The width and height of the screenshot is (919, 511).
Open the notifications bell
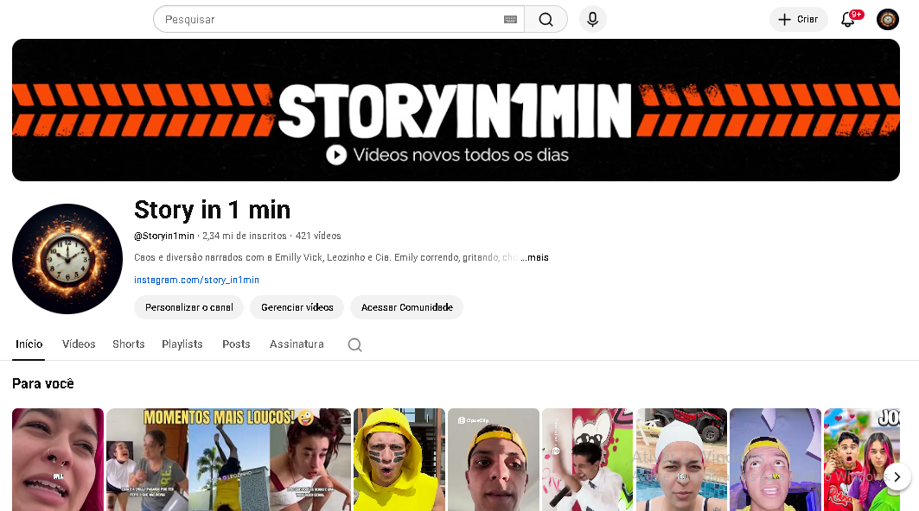(x=848, y=19)
